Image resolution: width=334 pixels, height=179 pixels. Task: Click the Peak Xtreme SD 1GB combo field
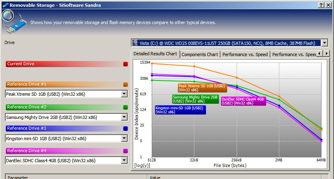click(x=66, y=94)
